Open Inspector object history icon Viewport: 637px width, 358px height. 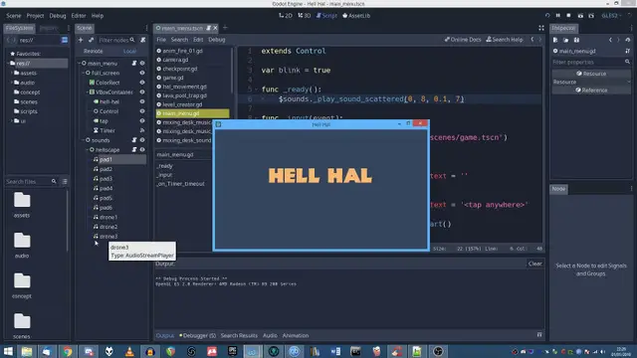pos(628,40)
